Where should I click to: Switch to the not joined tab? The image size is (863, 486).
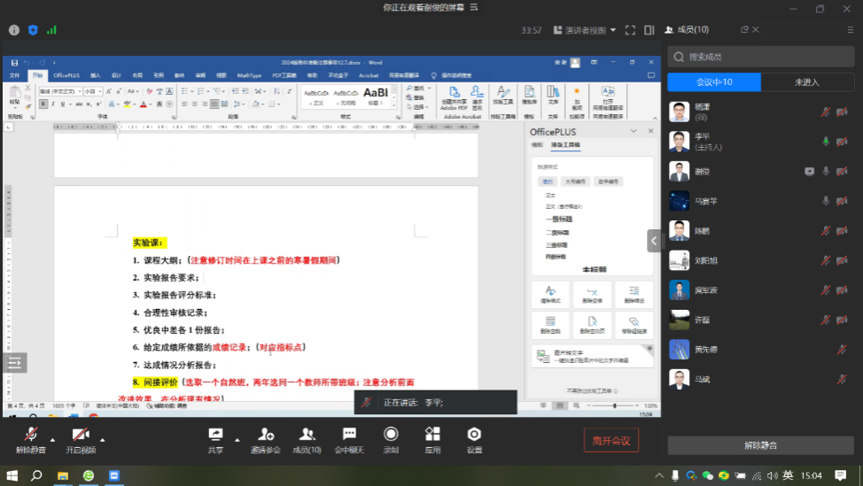click(x=807, y=82)
